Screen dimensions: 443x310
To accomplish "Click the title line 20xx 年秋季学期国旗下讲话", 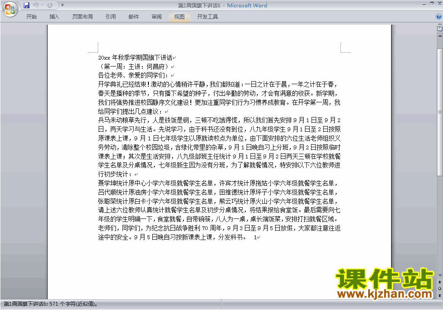I will [x=135, y=57].
